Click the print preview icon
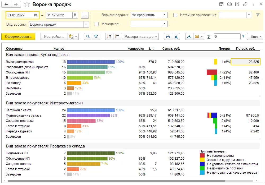The image size is (265, 185). pos(175,37)
